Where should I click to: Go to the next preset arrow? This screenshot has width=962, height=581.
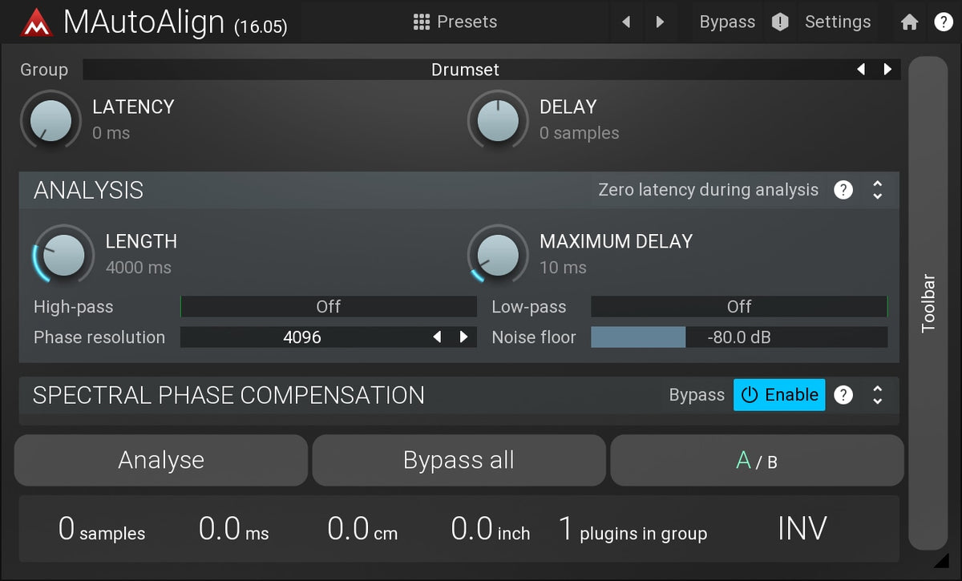coord(660,22)
